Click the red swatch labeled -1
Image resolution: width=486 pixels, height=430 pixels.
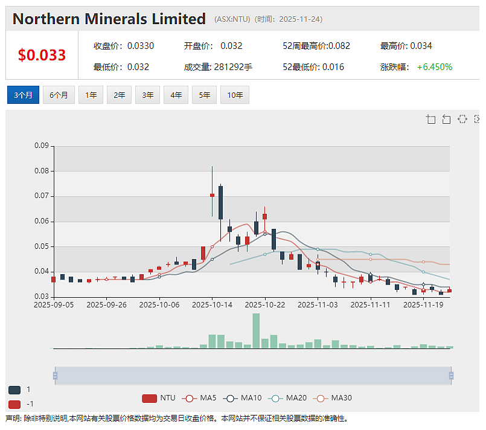click(x=14, y=404)
